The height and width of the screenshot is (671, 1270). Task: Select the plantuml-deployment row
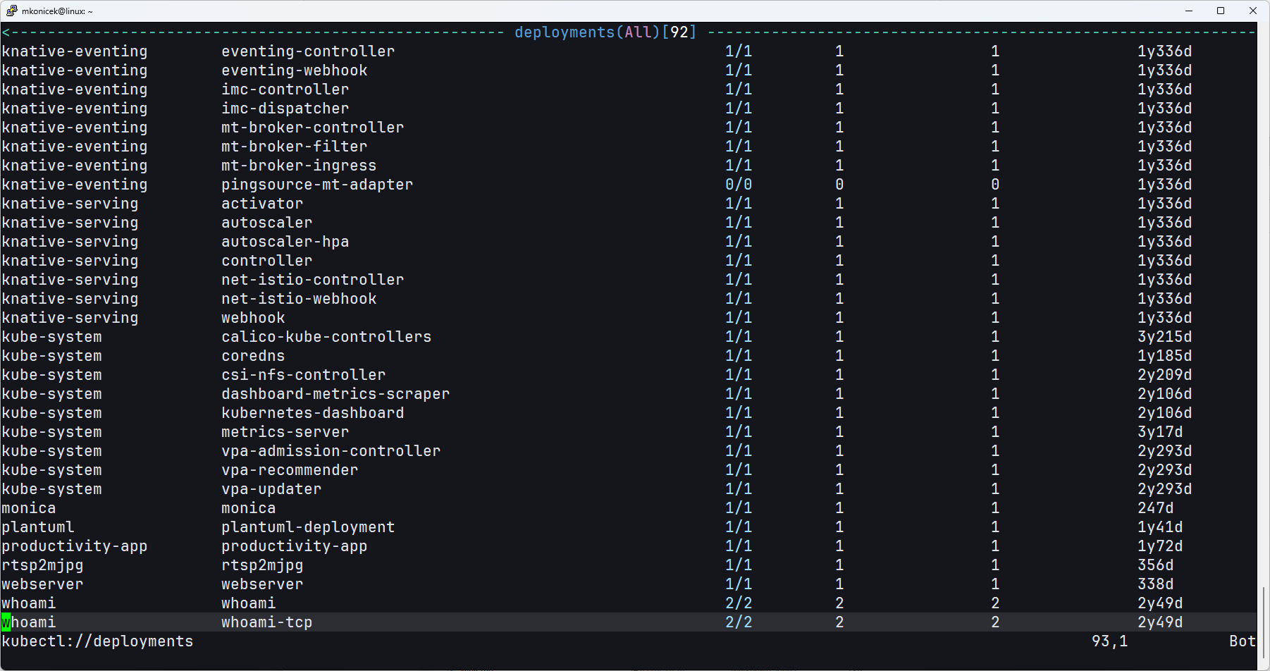[308, 527]
